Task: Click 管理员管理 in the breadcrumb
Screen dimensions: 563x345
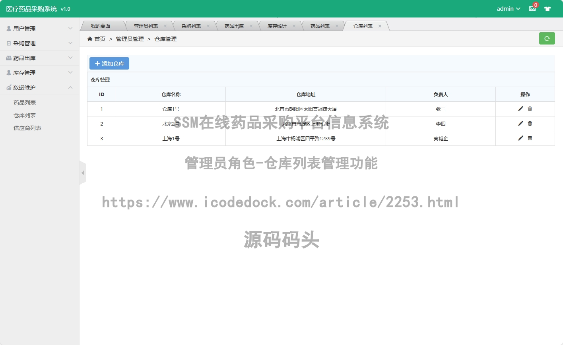Action: [x=130, y=39]
